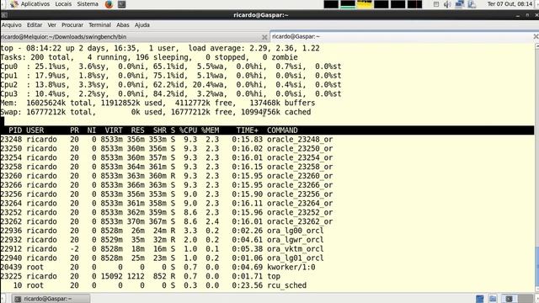This screenshot has width=539, height=303.
Task: Click the date and clock Ter 07 Out
Action: pos(510,4)
